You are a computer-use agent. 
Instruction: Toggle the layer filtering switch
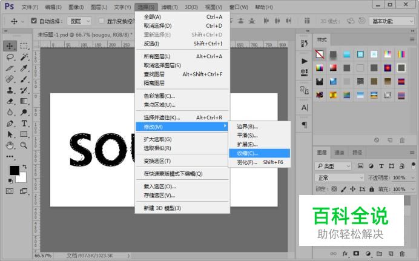[414, 166]
